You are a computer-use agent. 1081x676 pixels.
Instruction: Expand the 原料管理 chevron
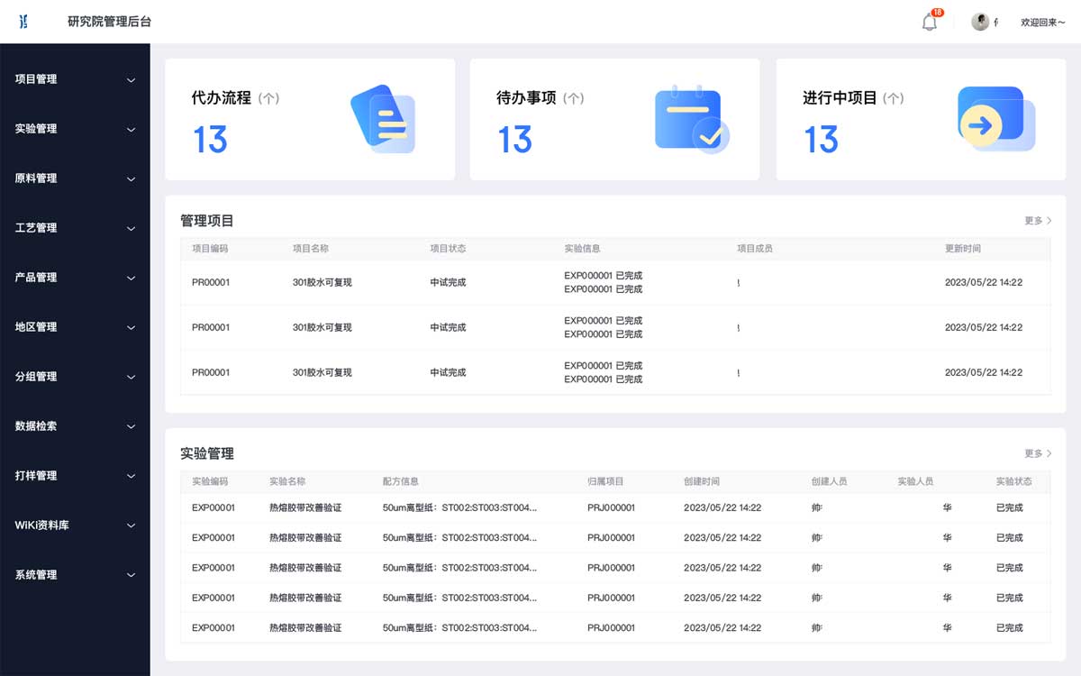coord(131,179)
